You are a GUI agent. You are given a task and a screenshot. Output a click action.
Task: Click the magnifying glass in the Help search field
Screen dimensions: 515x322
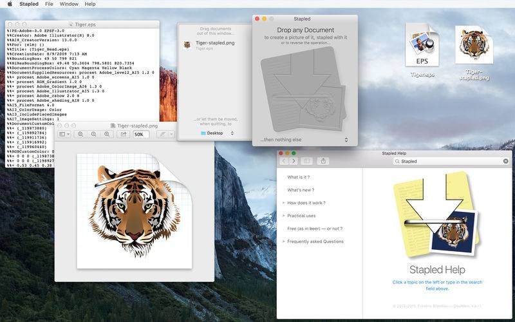pyautogui.click(x=397, y=162)
